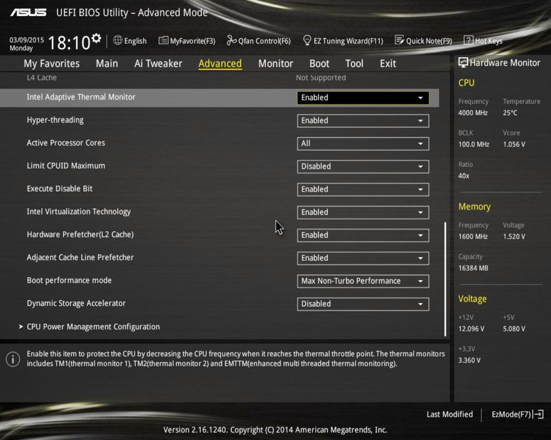
Task: Change Boot performance mode setting
Action: (362, 280)
